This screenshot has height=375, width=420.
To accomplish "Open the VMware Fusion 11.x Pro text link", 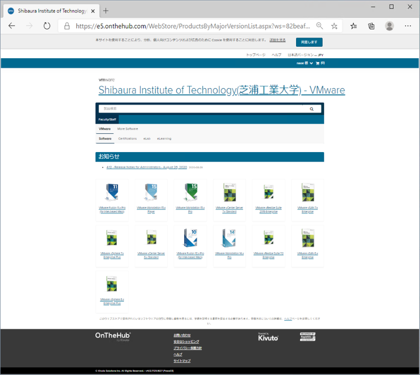I will point(112,210).
